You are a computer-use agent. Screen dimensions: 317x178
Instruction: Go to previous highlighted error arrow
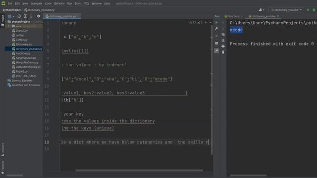[x=206, y=22]
